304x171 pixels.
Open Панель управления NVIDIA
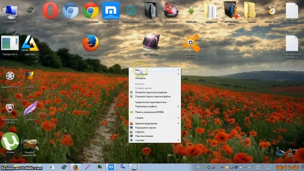click(155, 112)
